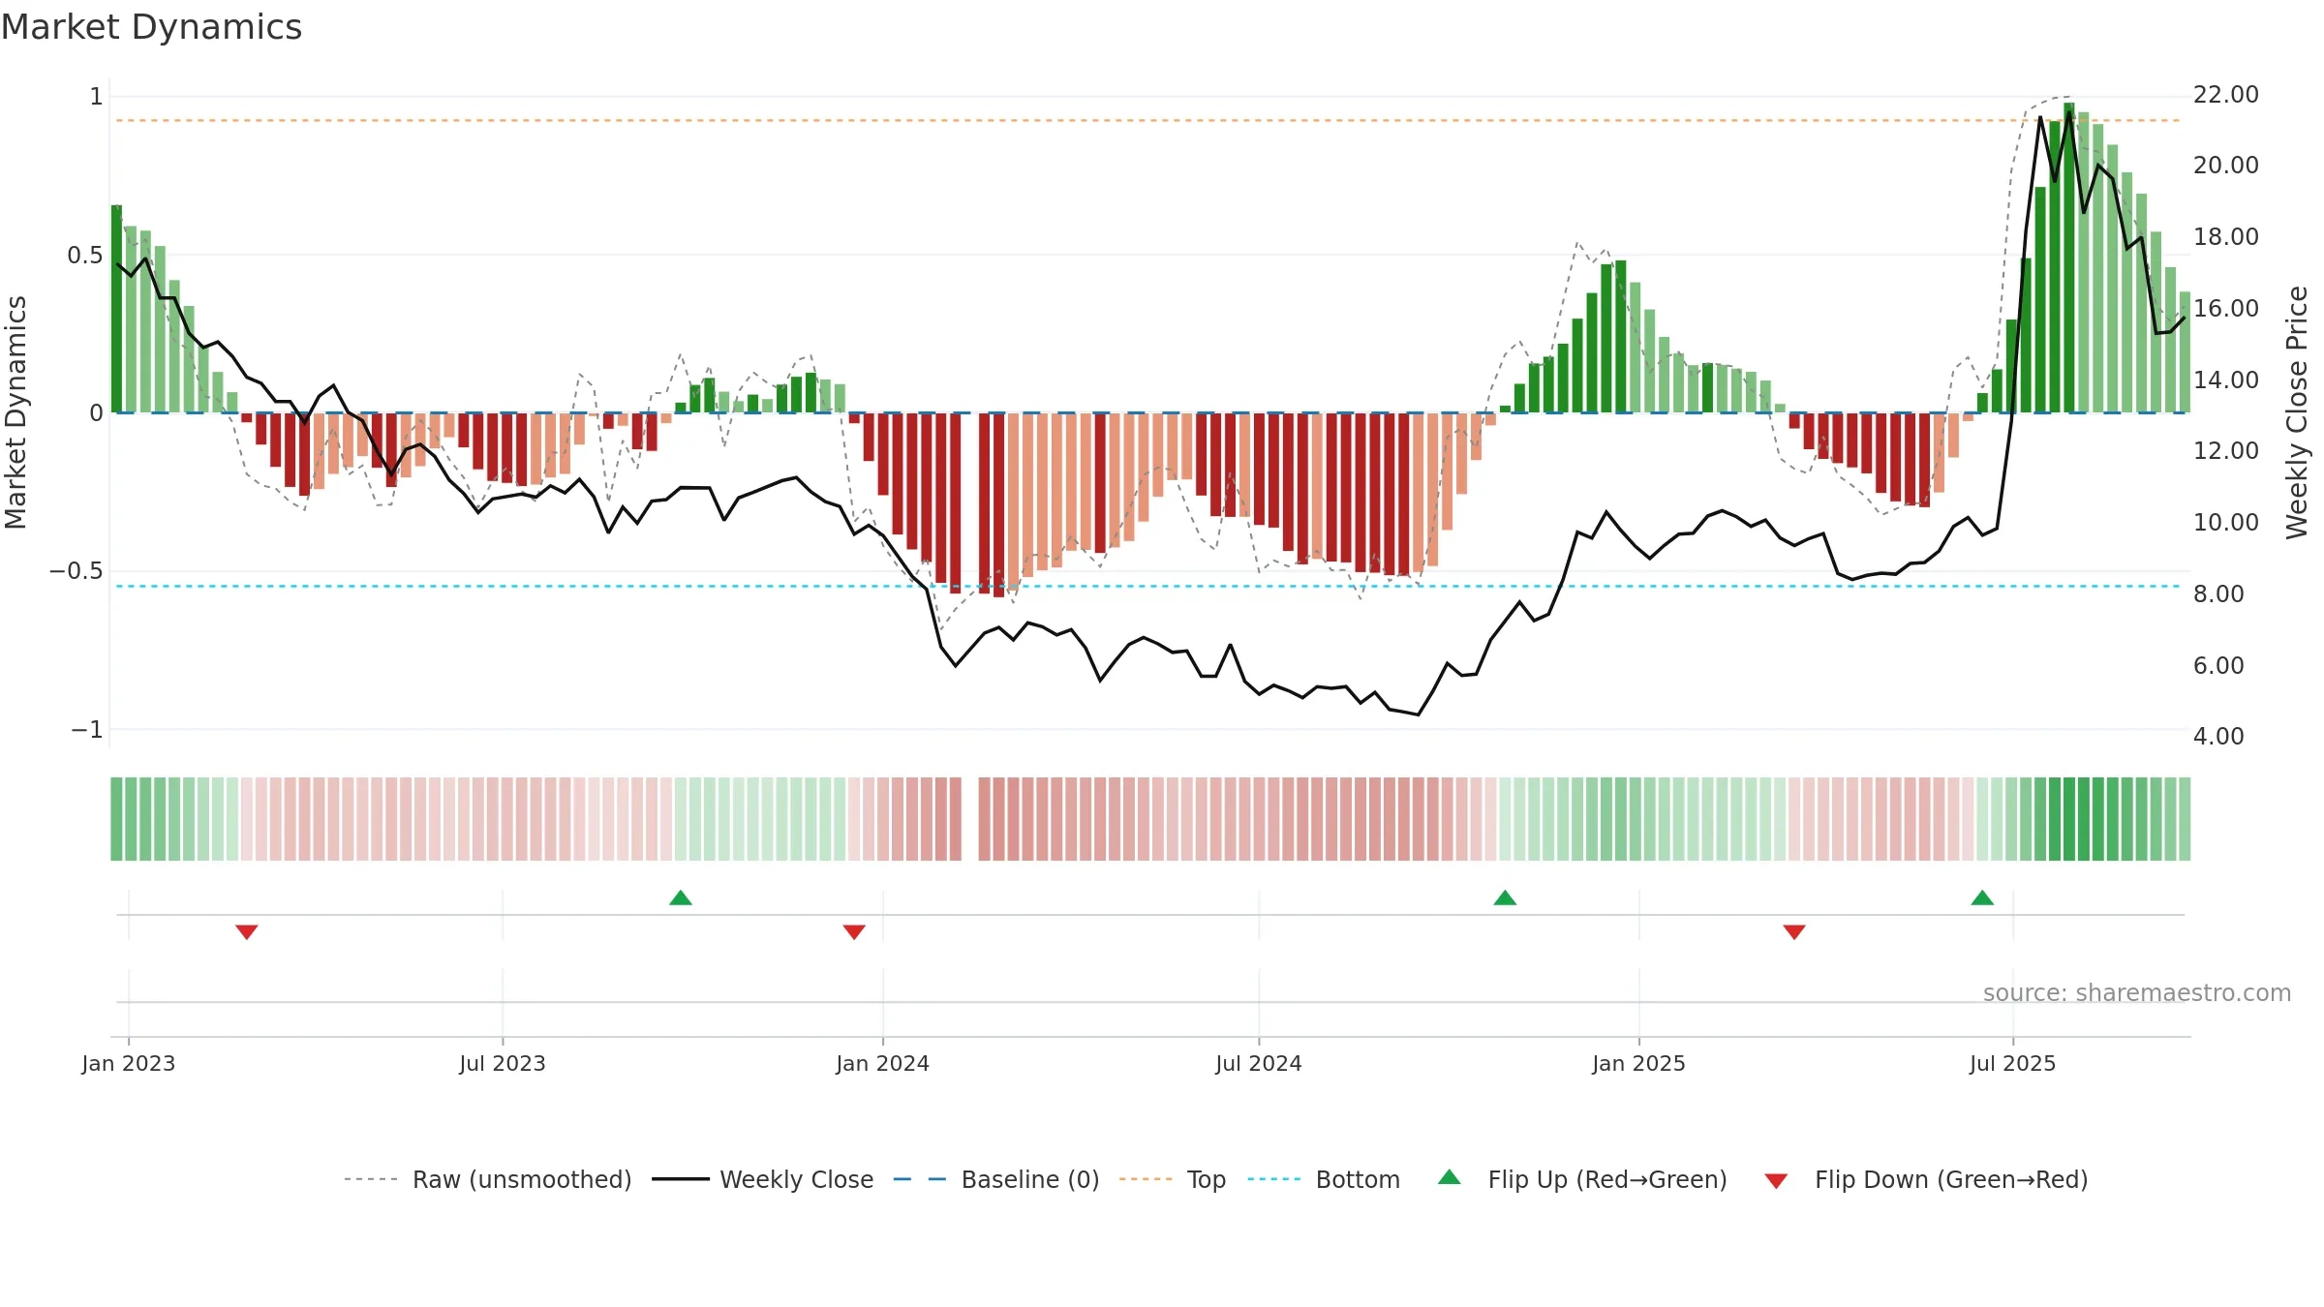Toggle Bottom legend entry

(1324, 1179)
